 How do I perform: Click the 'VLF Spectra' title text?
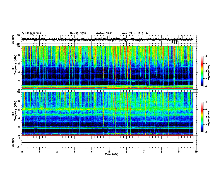point(32,33)
